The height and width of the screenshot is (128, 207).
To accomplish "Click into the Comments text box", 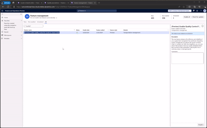I will tap(187, 58).
